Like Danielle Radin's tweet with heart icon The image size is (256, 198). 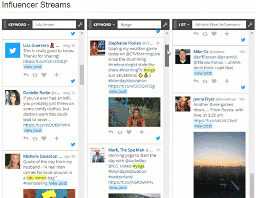(44, 138)
